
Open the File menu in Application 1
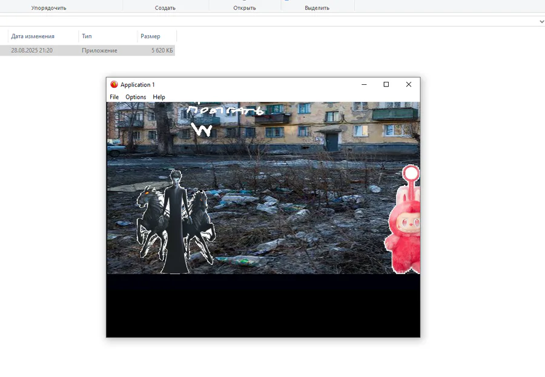click(x=114, y=97)
